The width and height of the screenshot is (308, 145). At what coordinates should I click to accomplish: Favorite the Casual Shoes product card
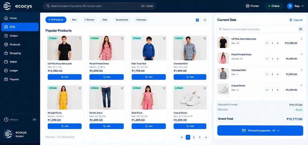pyautogui.click(x=205, y=88)
